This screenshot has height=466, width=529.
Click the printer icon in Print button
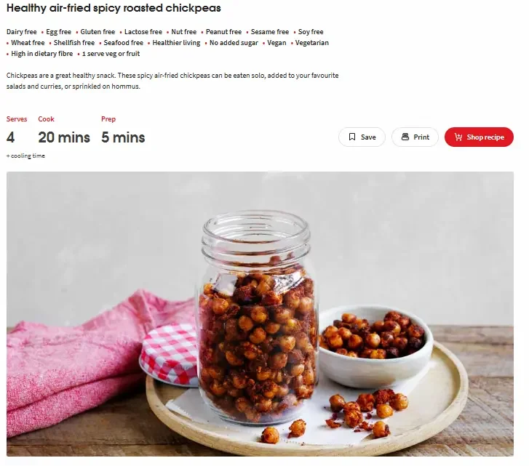(405, 137)
